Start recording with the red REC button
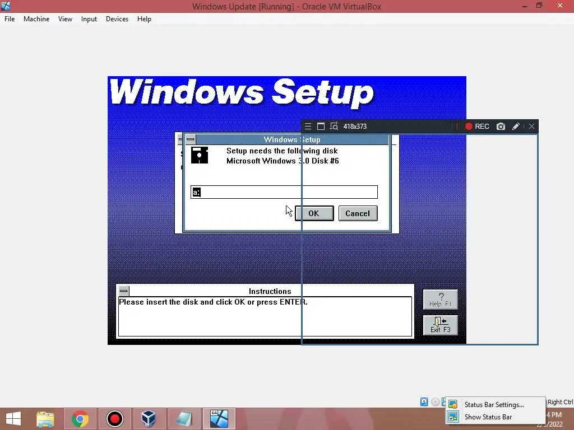Image resolution: width=574 pixels, height=430 pixels. (477, 127)
